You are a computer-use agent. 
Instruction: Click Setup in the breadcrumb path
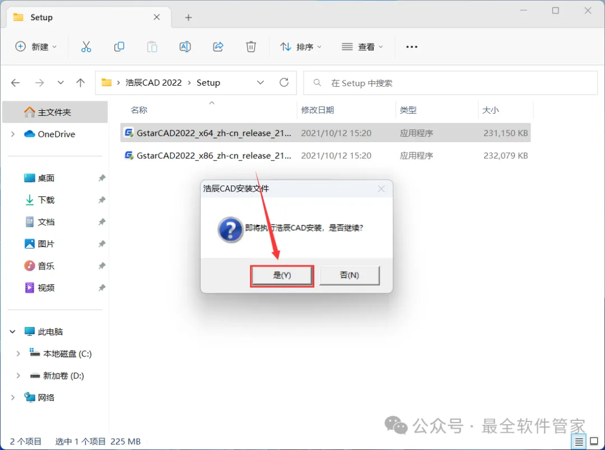208,82
